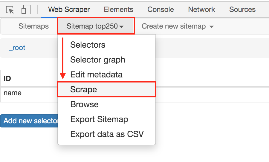Switch to the Web Scraper tab
The height and width of the screenshot is (162, 269).
point(69,10)
